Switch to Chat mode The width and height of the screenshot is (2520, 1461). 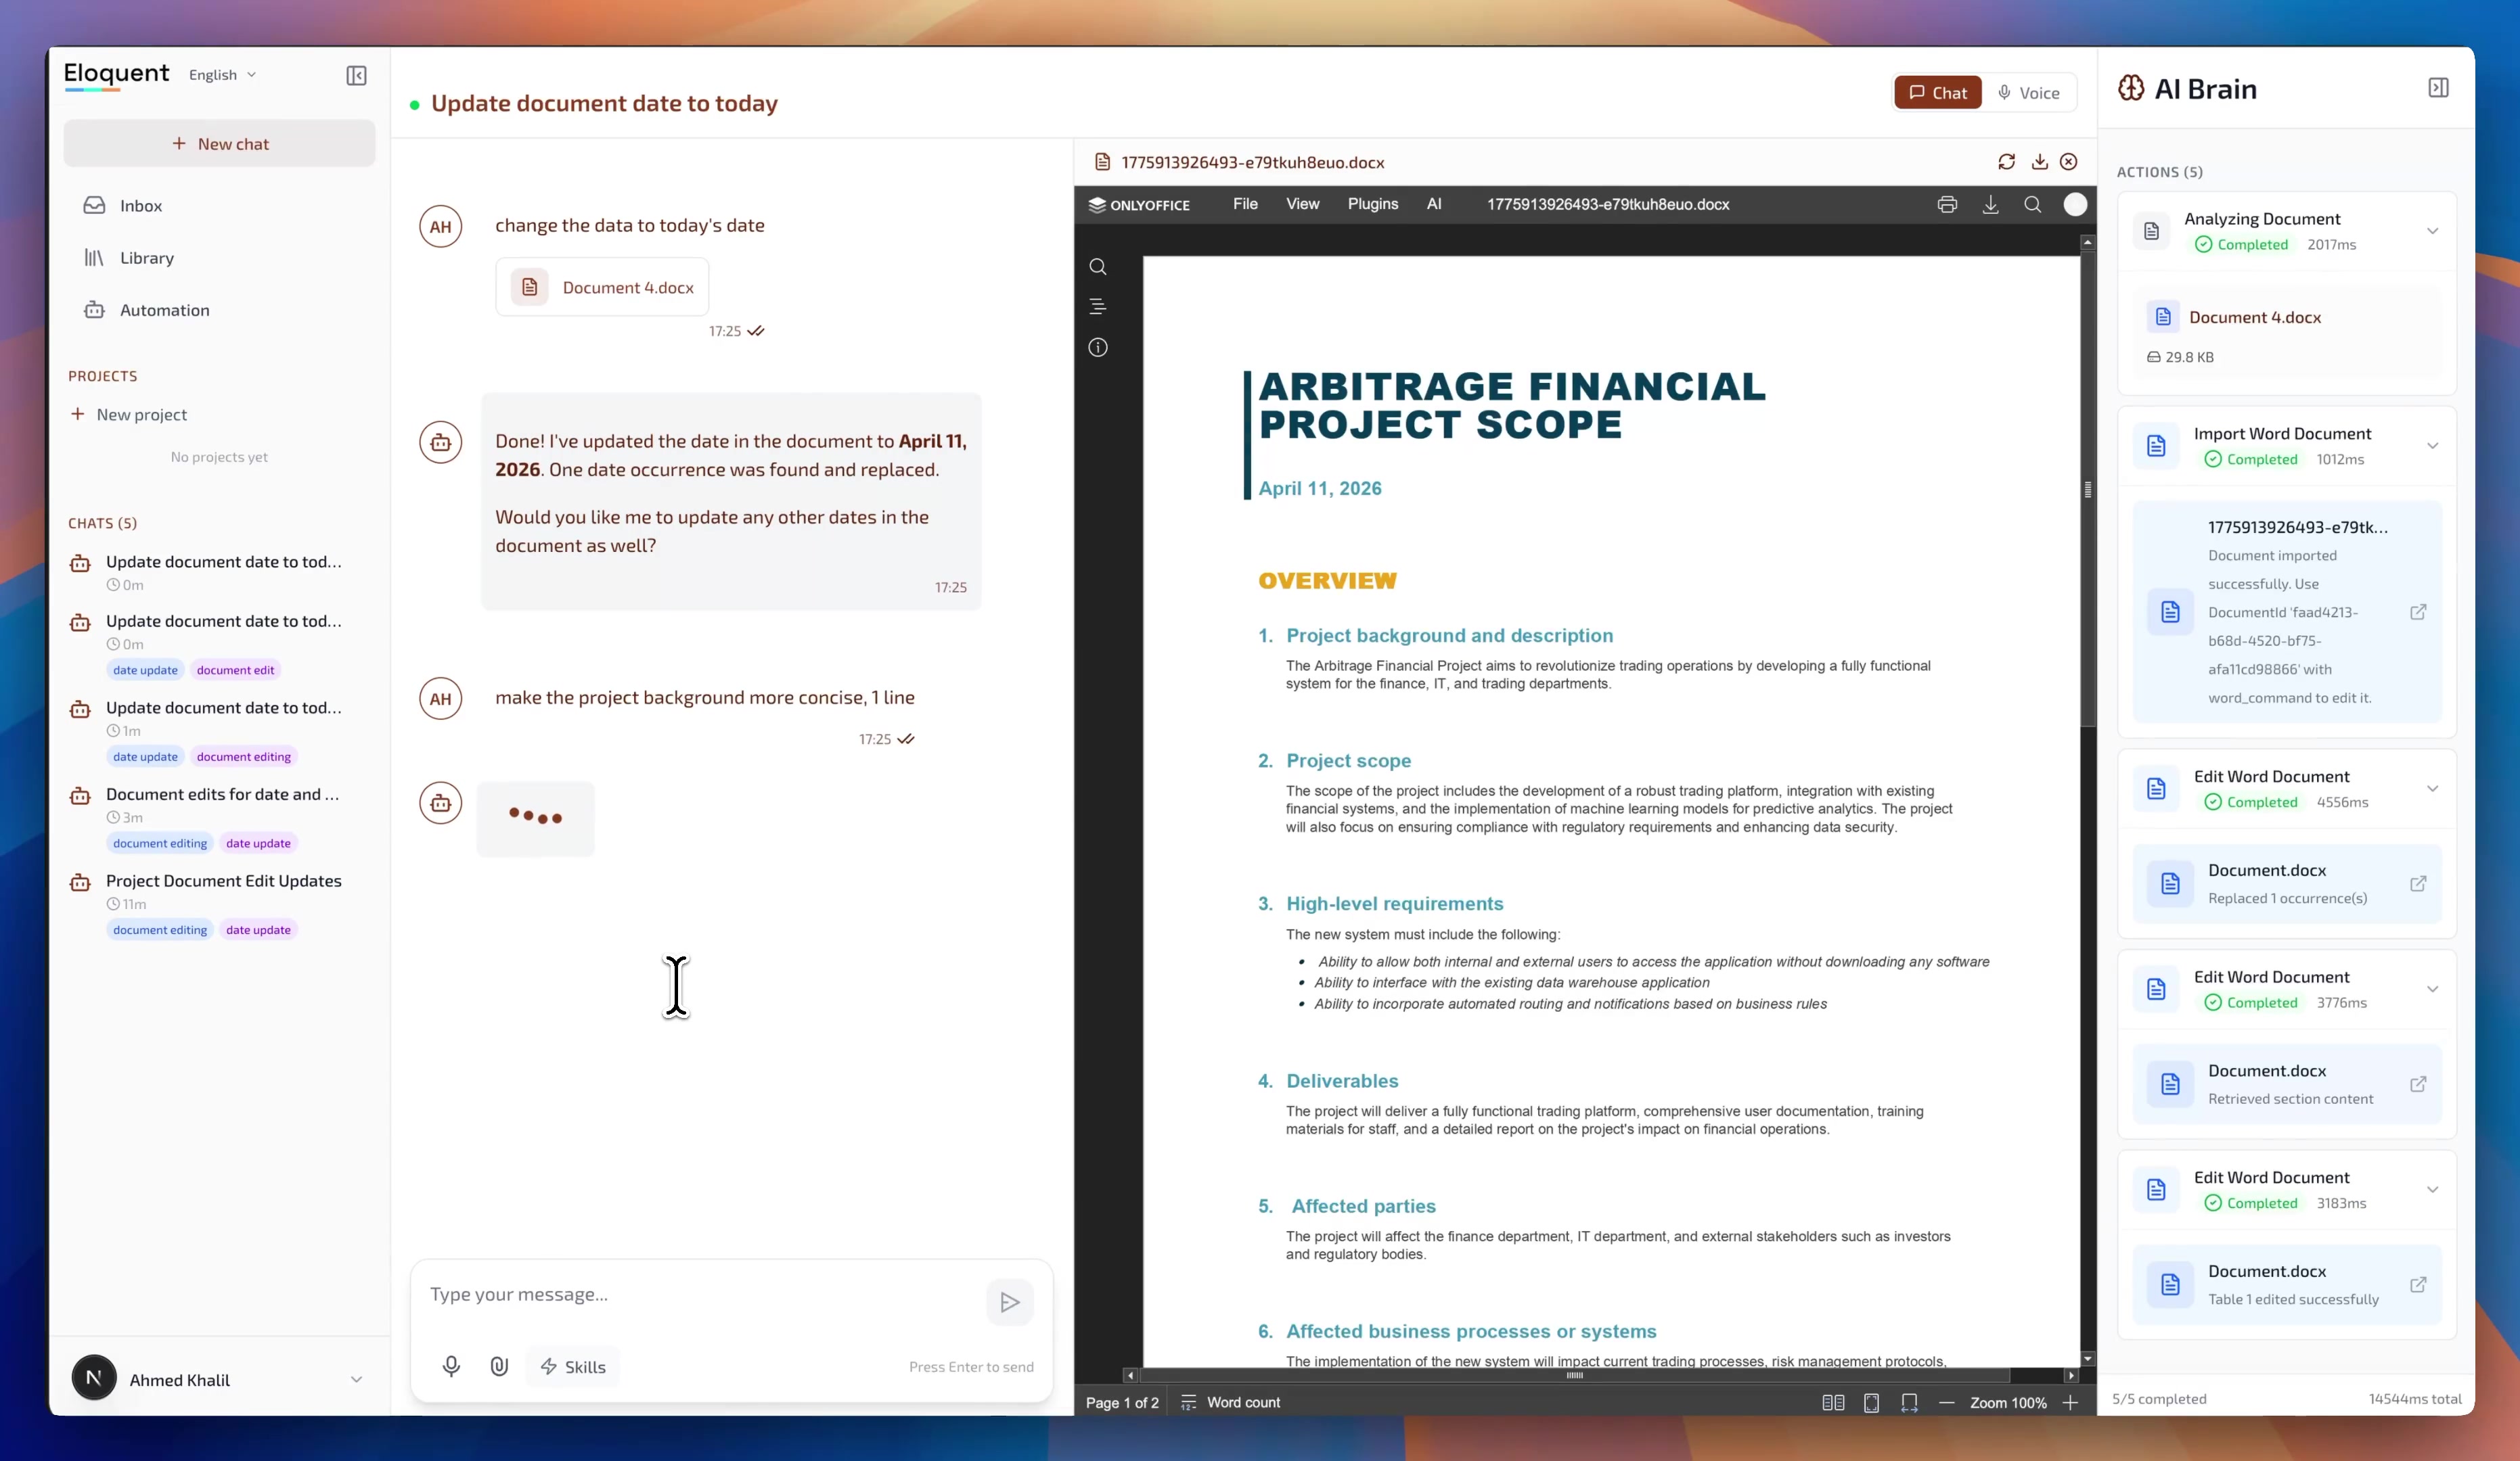(1937, 93)
